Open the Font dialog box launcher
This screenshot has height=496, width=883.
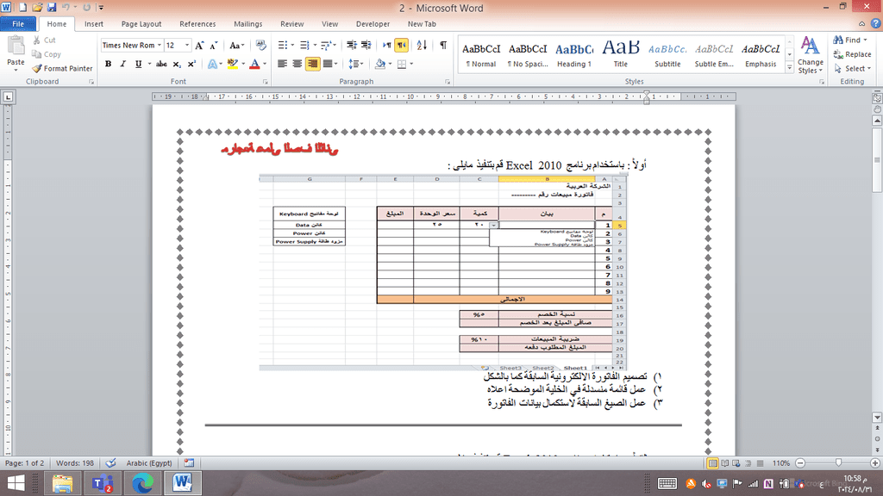[266, 82]
